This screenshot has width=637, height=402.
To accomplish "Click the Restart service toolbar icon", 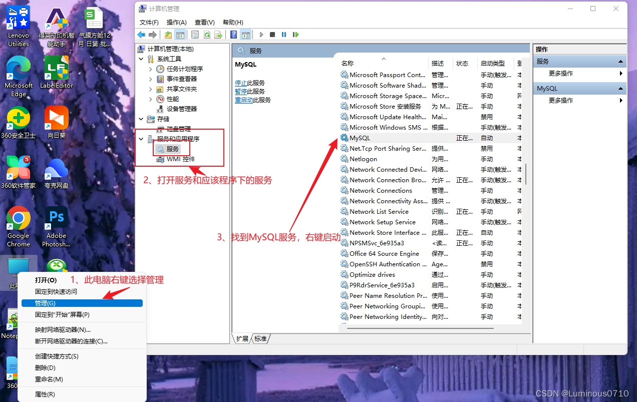I will tap(296, 35).
